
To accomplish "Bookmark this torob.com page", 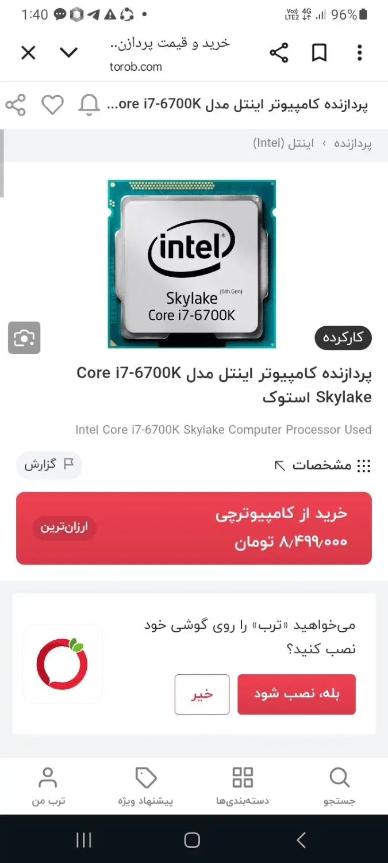I will [x=319, y=54].
